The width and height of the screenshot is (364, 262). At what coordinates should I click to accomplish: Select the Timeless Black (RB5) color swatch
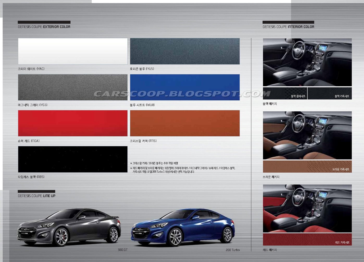click(x=73, y=159)
